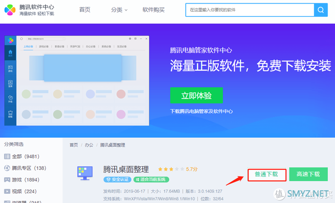Image resolution: width=335 pixels, height=203 pixels.
Task: Click the 安全认证 badge
Action: pos(117,179)
